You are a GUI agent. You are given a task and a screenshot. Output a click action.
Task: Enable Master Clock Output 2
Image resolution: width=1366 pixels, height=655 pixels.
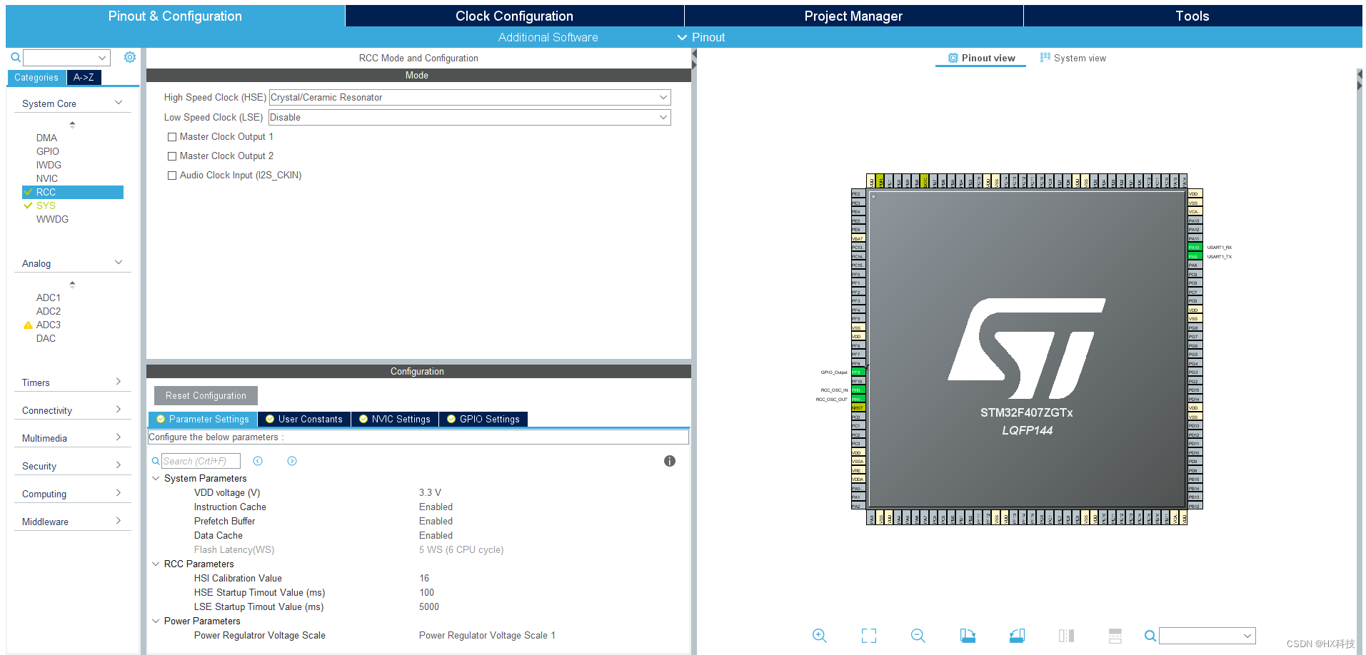171,156
